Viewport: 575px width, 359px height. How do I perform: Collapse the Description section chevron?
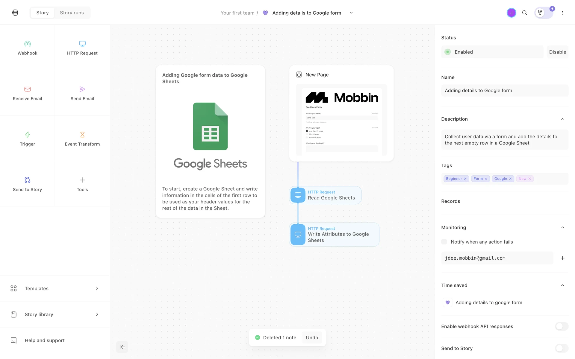[x=562, y=119]
